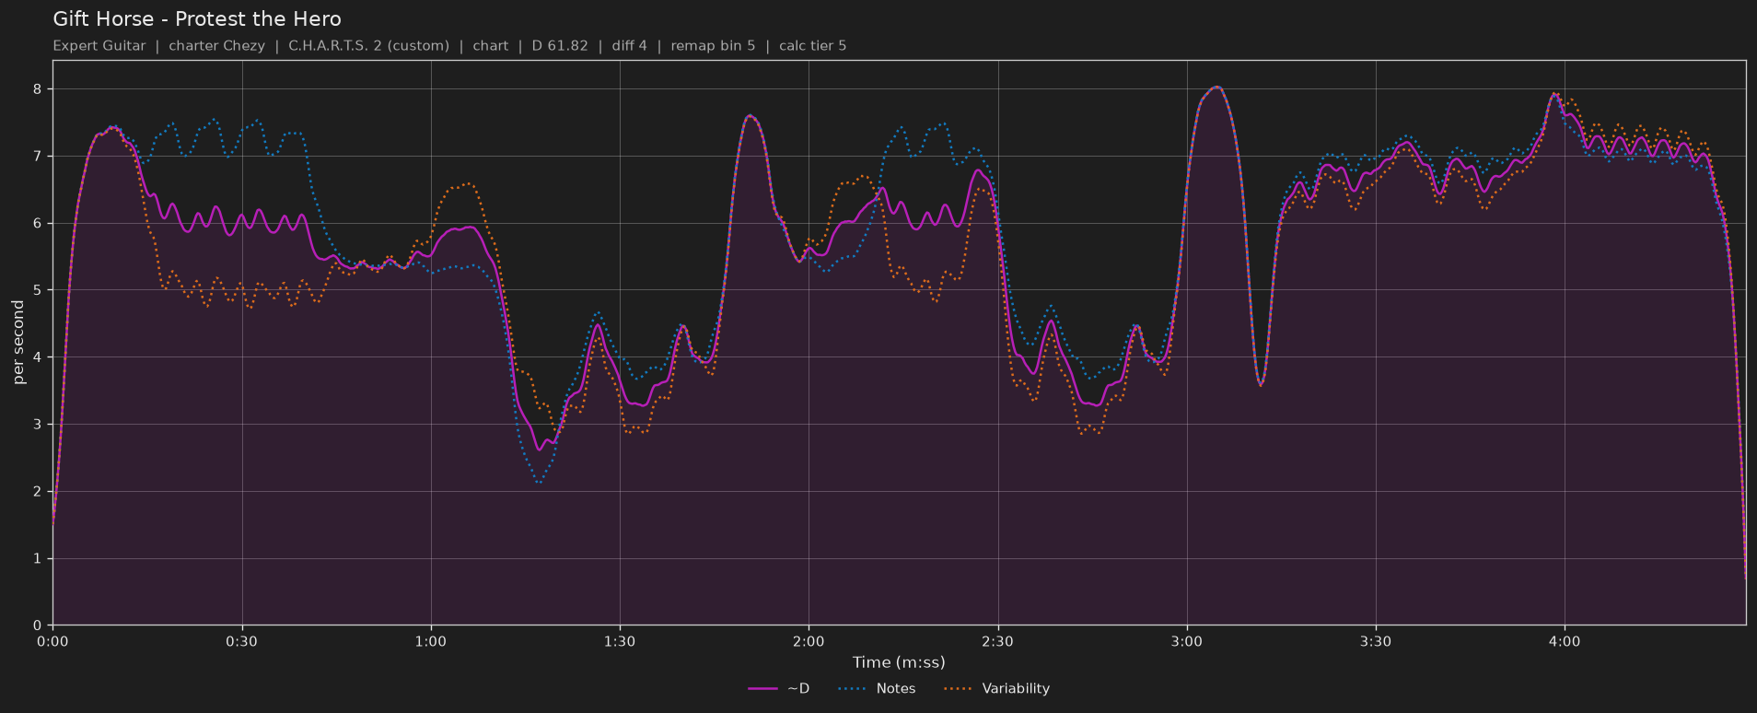Screen dimensions: 1757x713
Task: Click the '0' y-axis tick label
Action: (38, 625)
